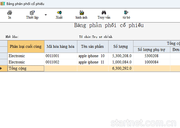The width and height of the screenshot is (180, 128).
Task: Open the Thiết lập settings icon
Action: point(32,12)
